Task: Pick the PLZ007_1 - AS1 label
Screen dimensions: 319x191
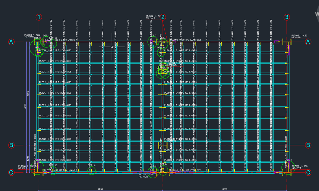Action: 147,174
